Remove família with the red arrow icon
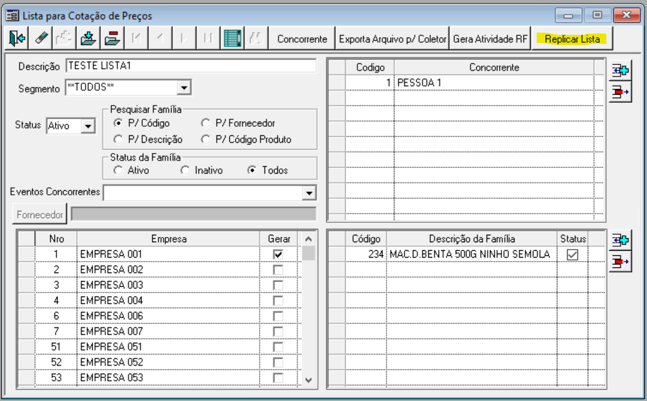 click(x=620, y=262)
